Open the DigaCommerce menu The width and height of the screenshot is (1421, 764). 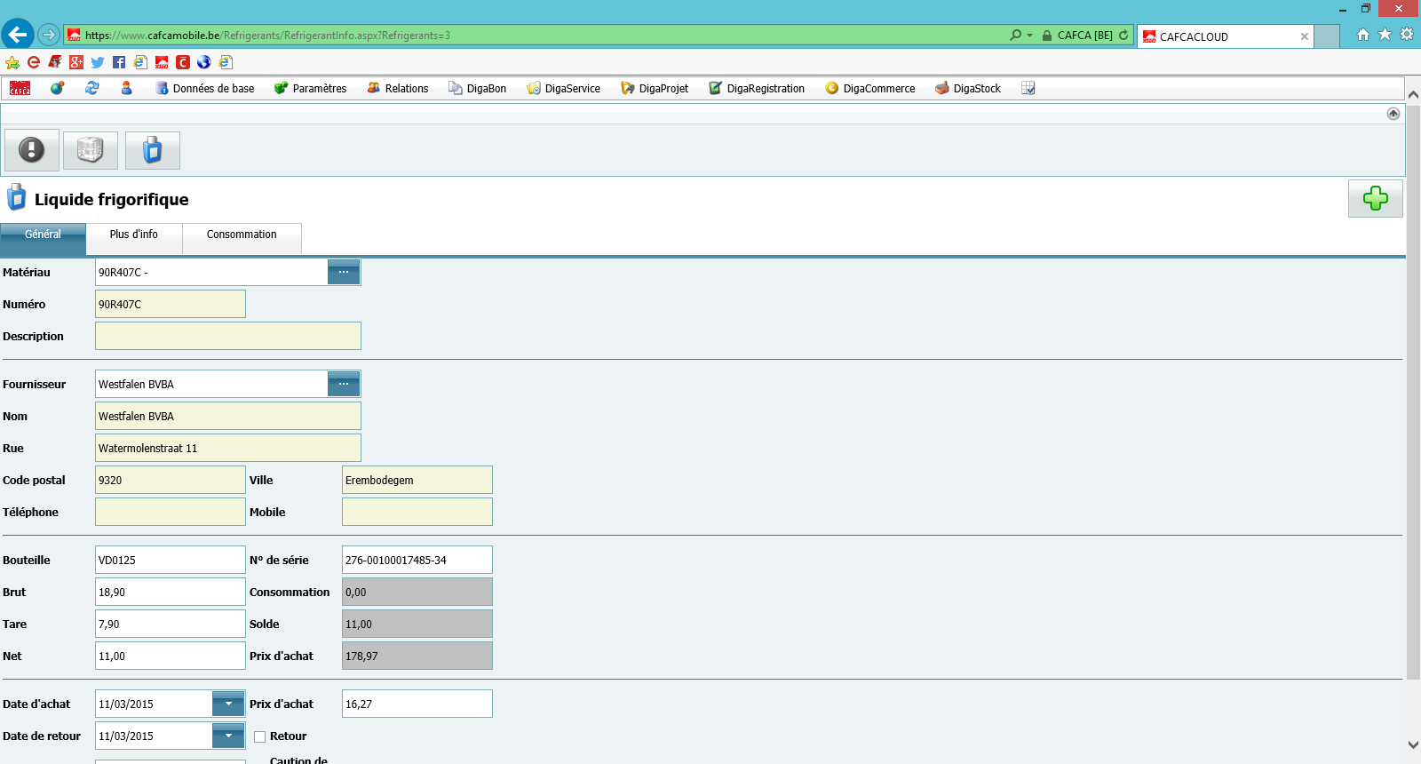870,88
